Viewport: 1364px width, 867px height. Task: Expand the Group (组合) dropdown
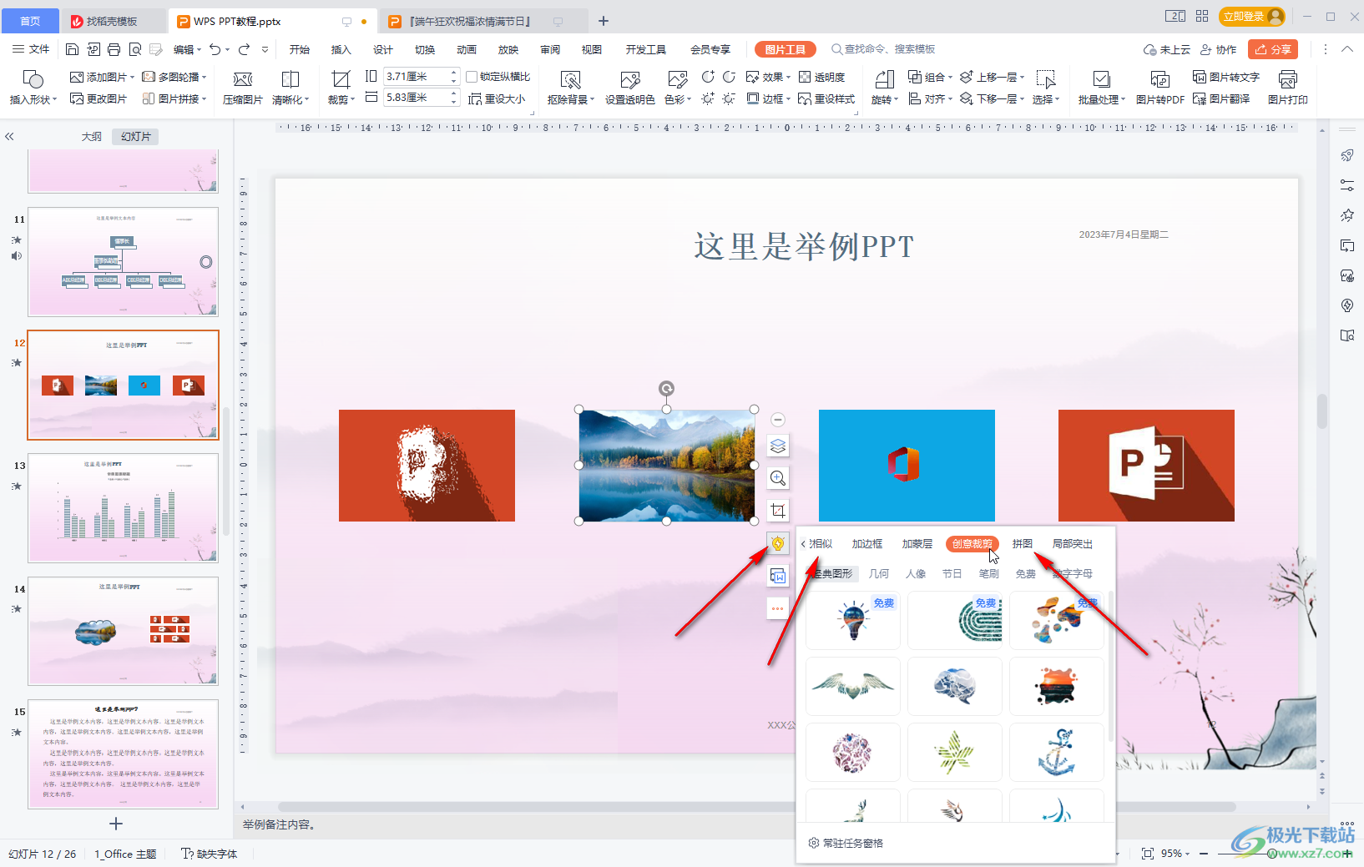[951, 77]
